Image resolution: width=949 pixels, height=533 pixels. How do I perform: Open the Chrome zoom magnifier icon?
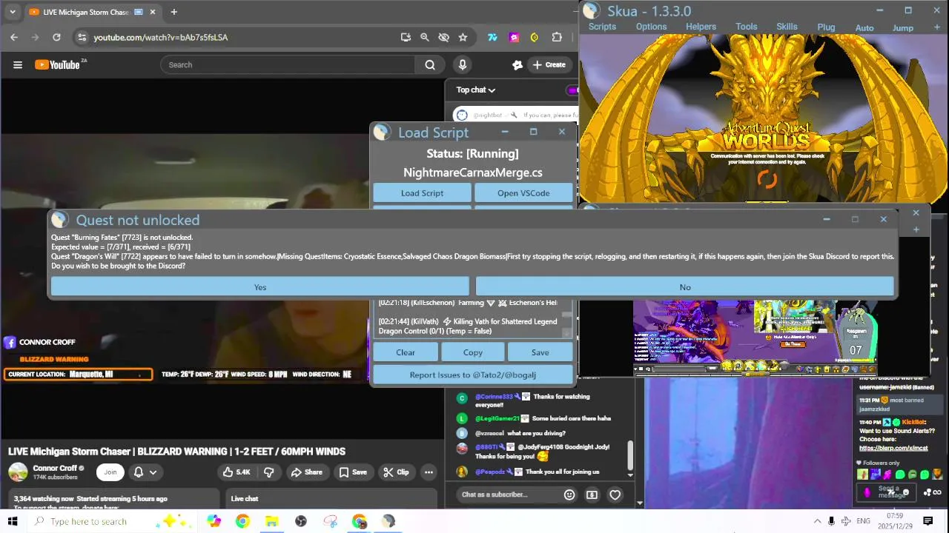tap(424, 37)
